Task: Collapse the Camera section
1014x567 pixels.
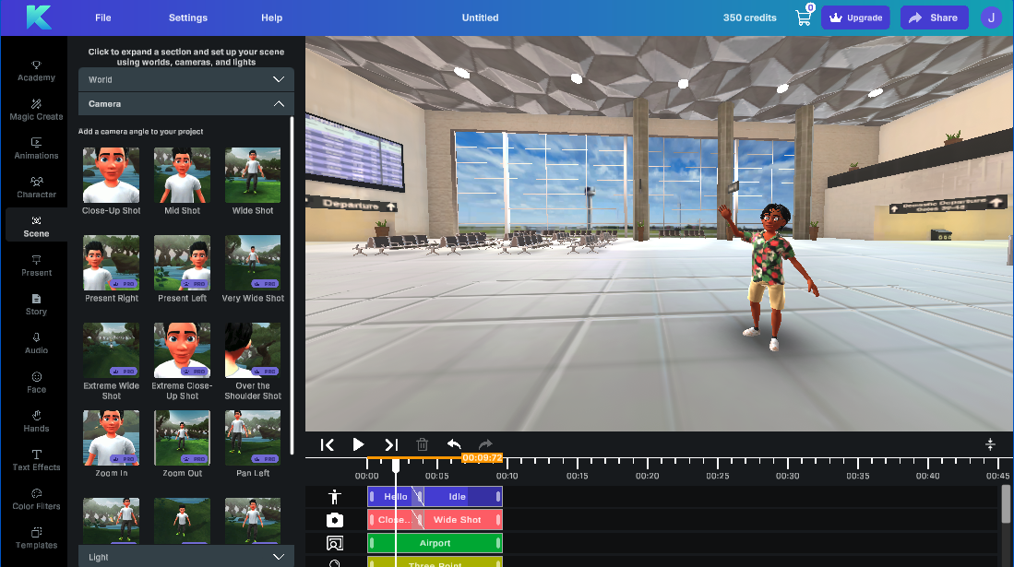Action: tap(185, 104)
